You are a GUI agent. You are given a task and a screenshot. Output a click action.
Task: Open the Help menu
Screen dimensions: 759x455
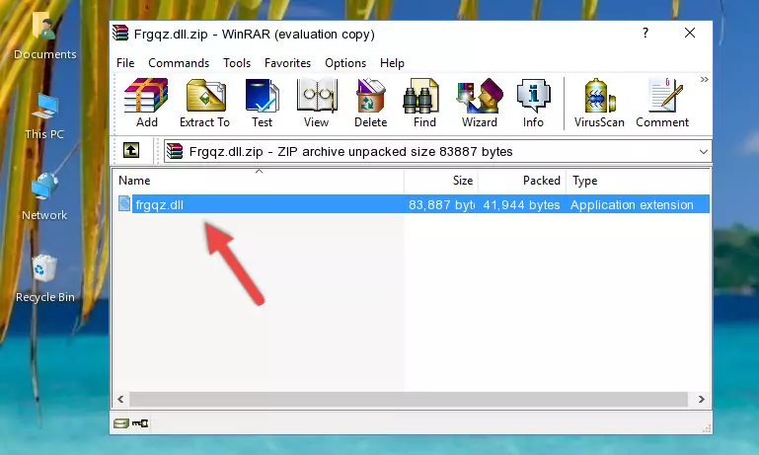click(x=392, y=63)
